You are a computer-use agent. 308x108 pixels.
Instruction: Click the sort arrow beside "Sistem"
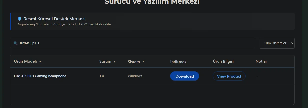[143, 62]
